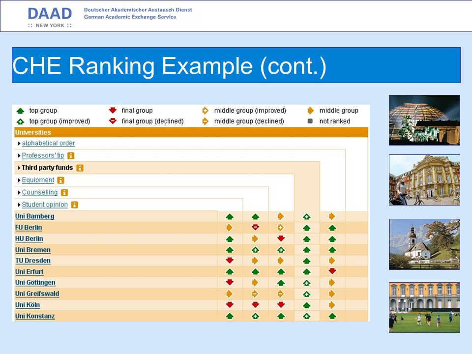The width and height of the screenshot is (472, 354).
Task: Open the Student opinion criterion link
Action: coord(45,205)
